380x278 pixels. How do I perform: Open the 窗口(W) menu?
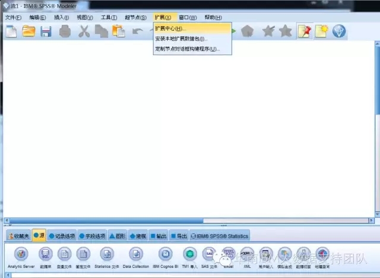click(188, 17)
